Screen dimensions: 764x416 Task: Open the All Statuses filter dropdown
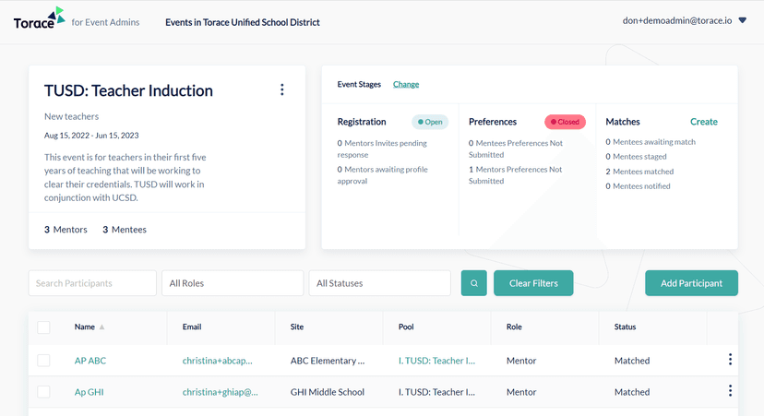coord(379,283)
